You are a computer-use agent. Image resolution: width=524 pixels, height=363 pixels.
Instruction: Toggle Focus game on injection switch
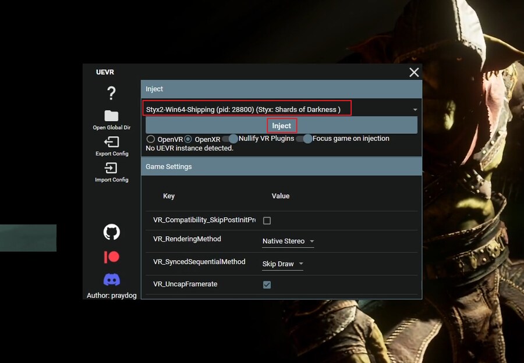(x=304, y=138)
